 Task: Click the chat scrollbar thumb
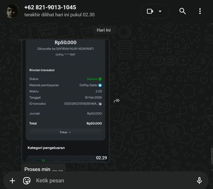[212, 156]
